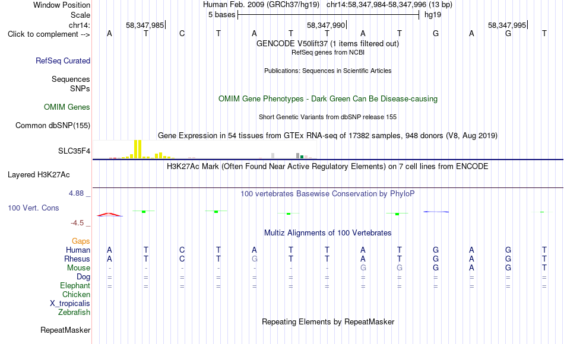Click the GENCODE V50lift37 track title

tap(327, 43)
